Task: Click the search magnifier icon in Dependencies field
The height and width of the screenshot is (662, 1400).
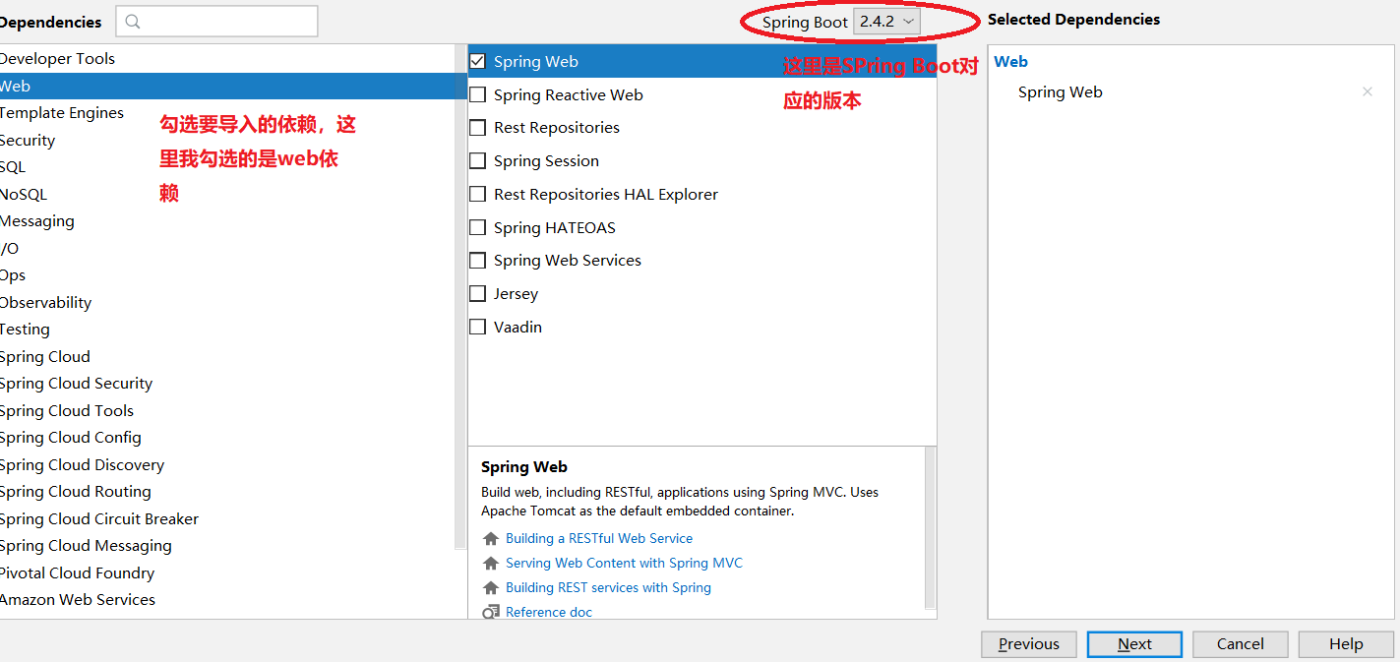Action: click(133, 22)
